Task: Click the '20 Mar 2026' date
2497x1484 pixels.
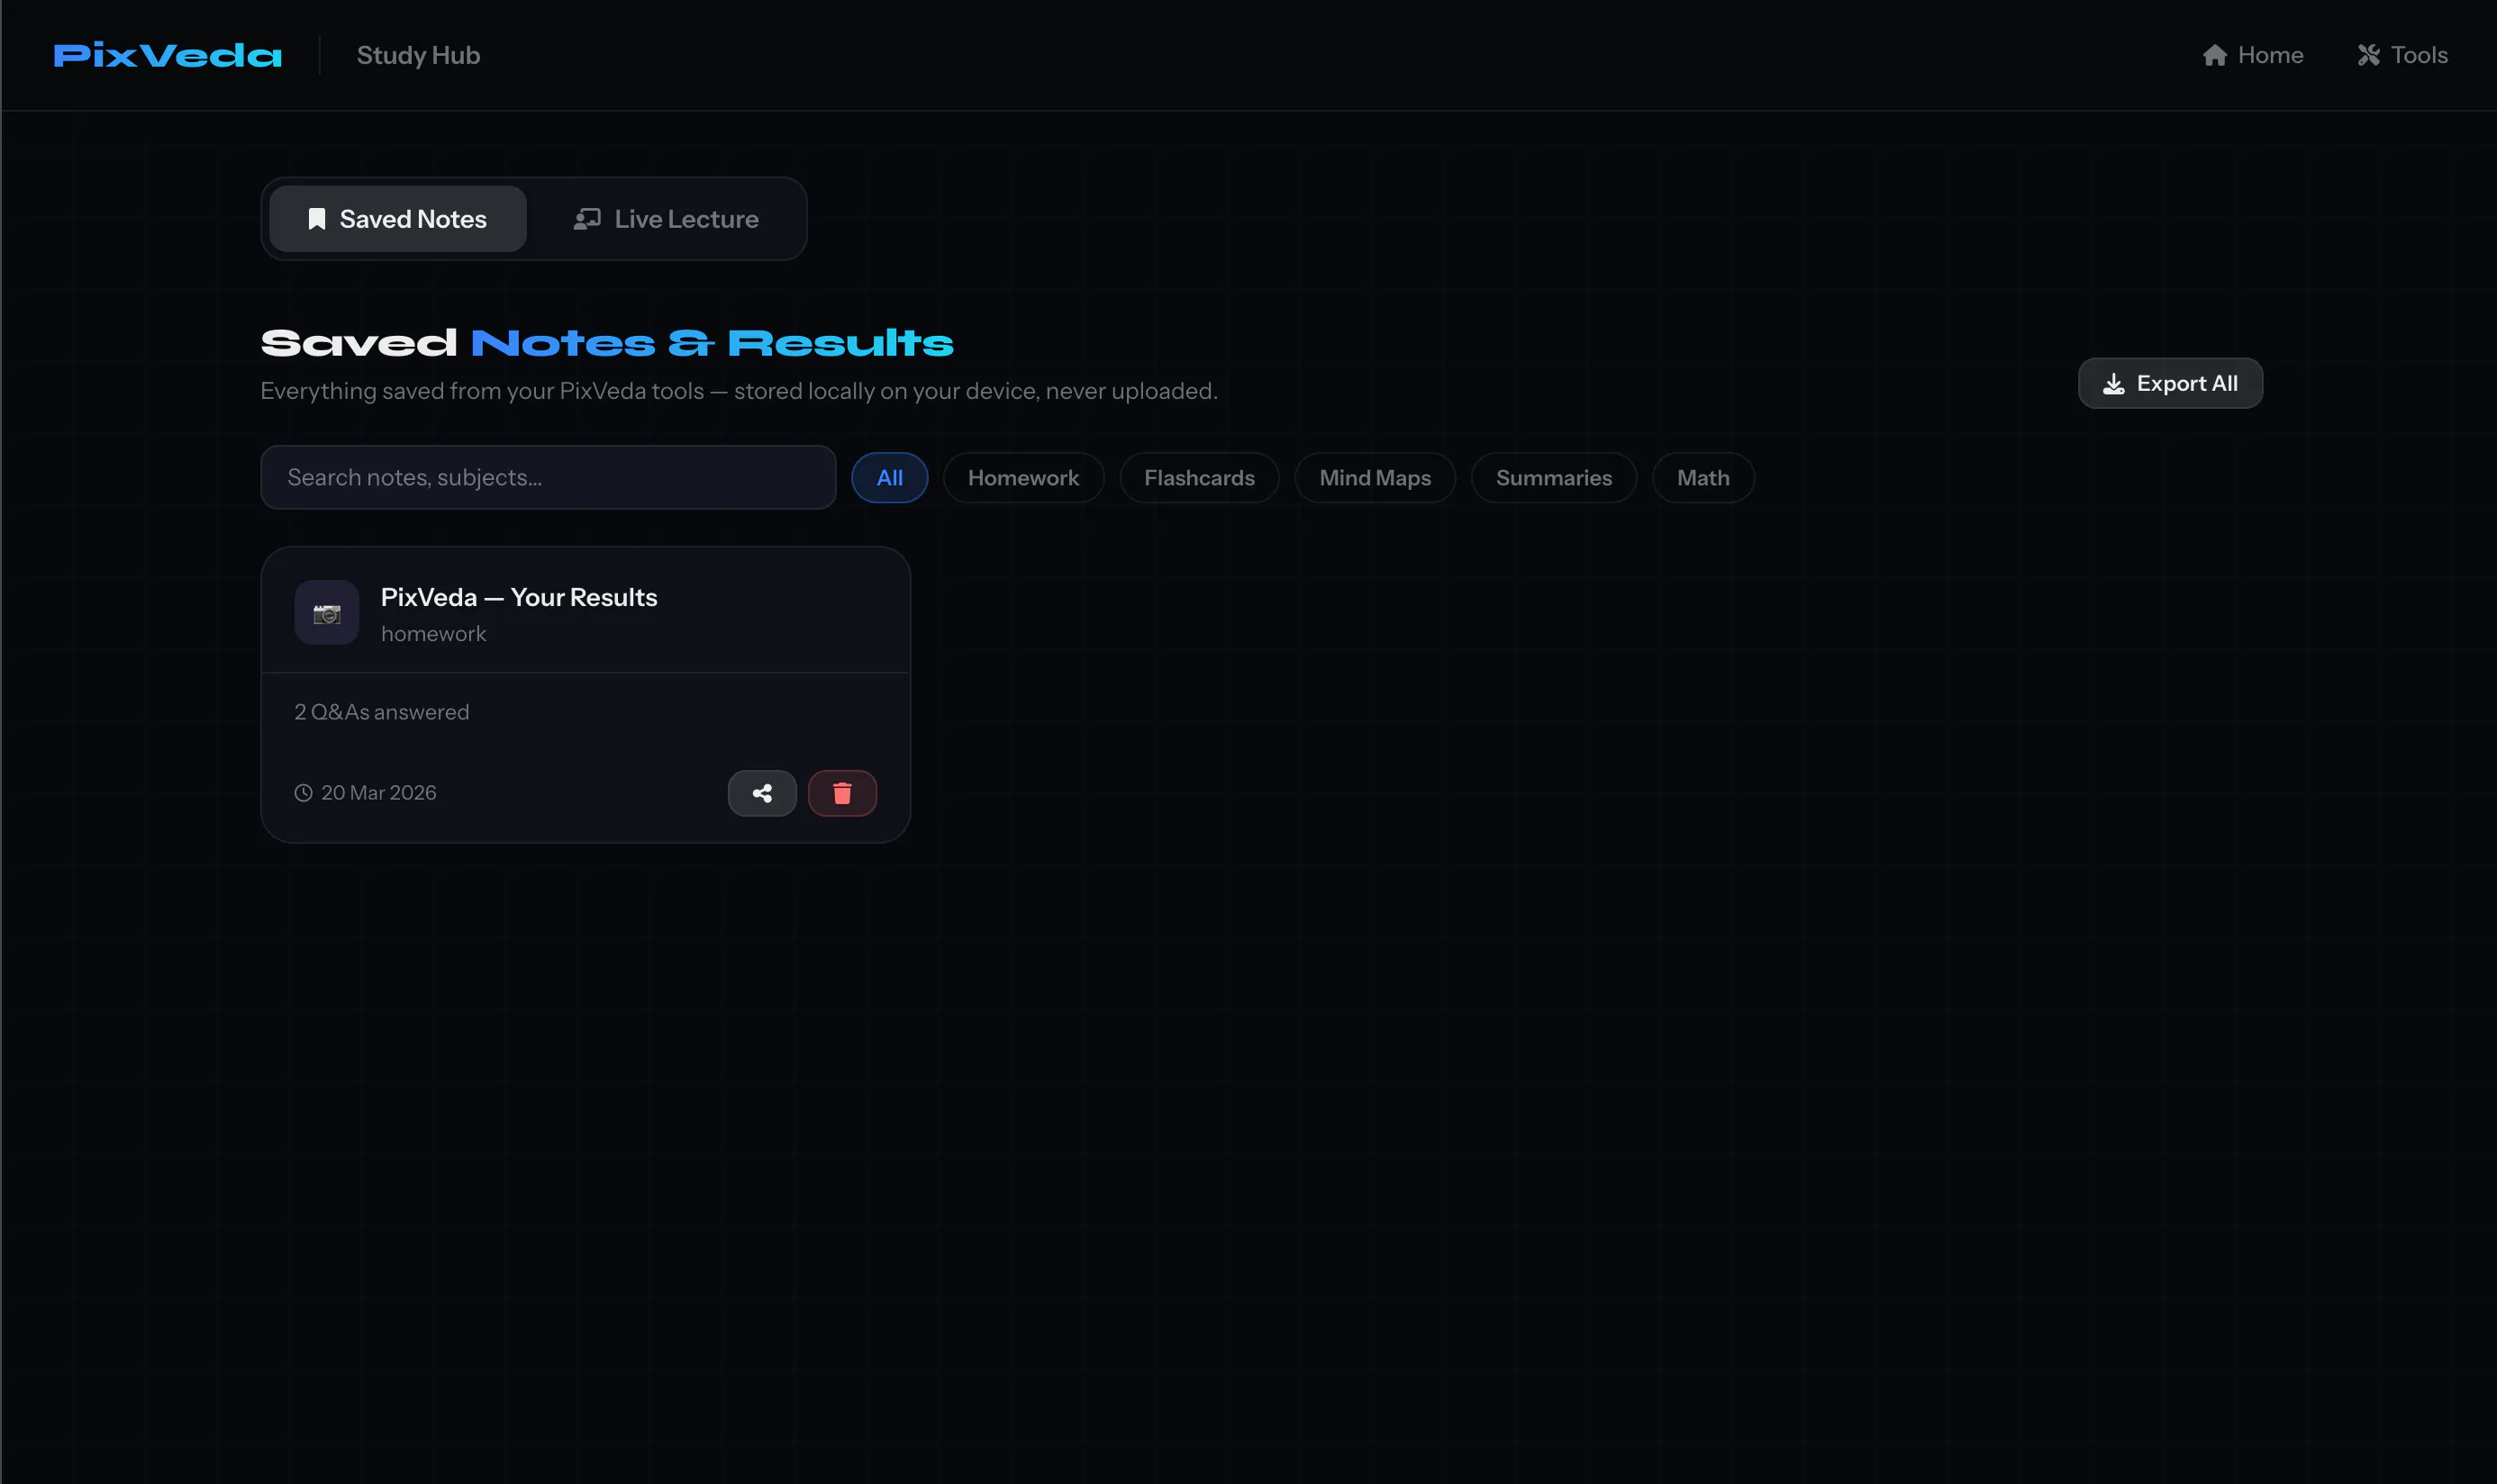Action: click(x=378, y=793)
